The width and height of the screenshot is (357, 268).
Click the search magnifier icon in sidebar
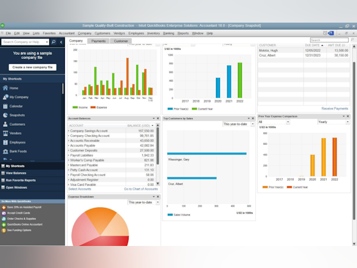click(x=54, y=42)
